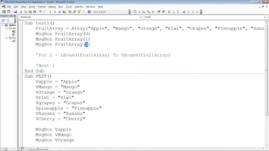Image resolution: width=269 pixels, height=151 pixels.
Task: Open the Insert object dropdown arrow
Action: coord(12,12)
